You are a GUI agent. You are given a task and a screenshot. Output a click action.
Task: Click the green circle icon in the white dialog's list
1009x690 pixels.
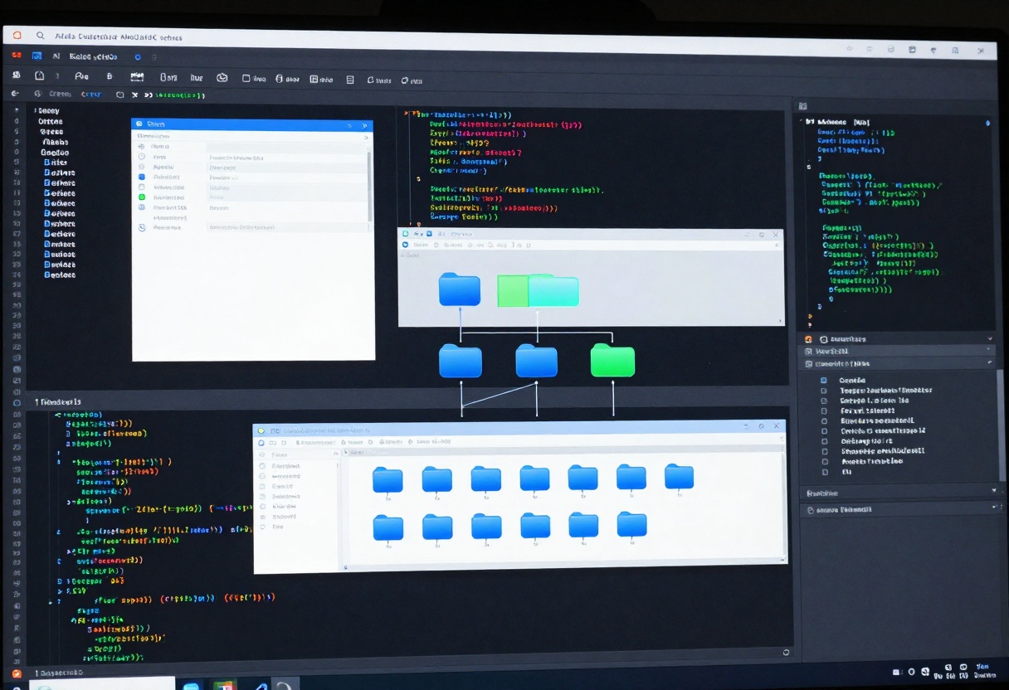pyautogui.click(x=141, y=197)
